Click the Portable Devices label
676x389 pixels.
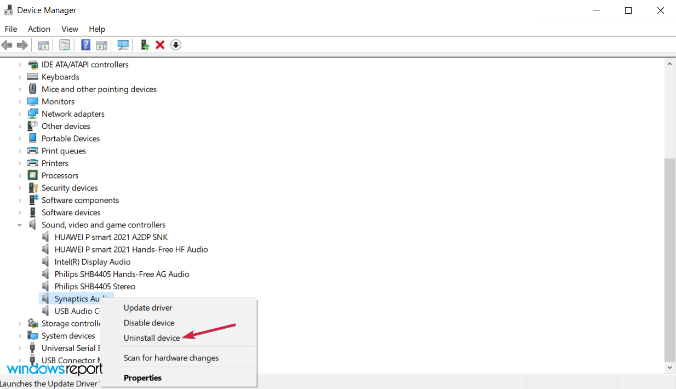[71, 139]
